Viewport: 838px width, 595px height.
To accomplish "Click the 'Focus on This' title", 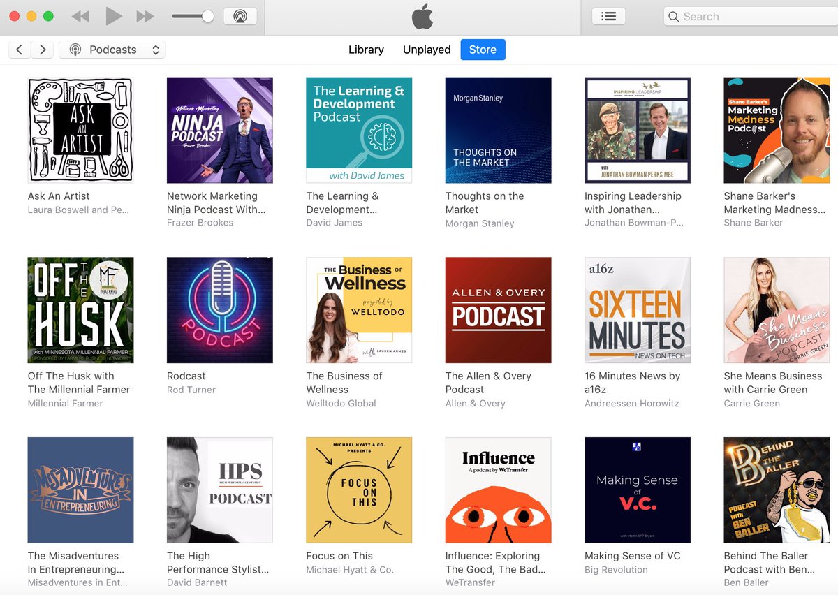I will coord(339,556).
